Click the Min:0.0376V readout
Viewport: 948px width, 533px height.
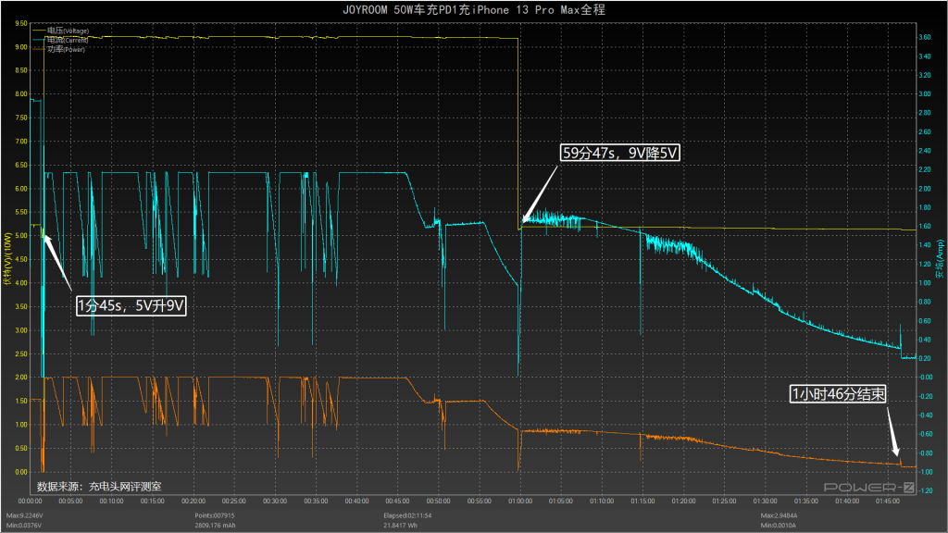(x=24, y=526)
